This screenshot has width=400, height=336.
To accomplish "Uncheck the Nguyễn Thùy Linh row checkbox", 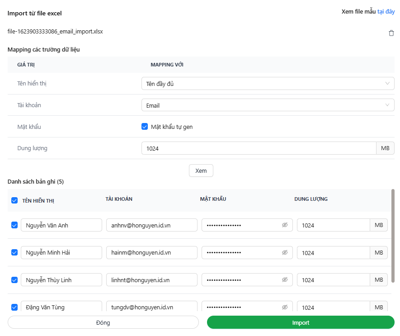I will (14, 280).
